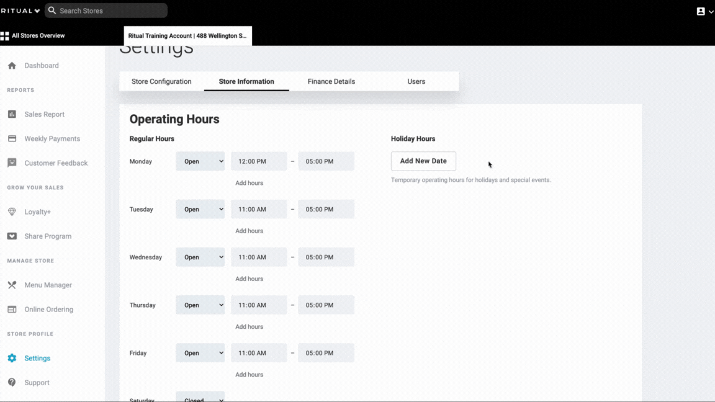
Task: Click the Menu Manager utensils icon
Action: pyautogui.click(x=12, y=285)
